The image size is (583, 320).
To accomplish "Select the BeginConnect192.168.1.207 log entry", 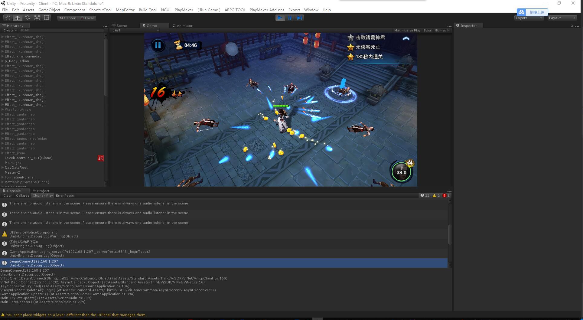I will 224,263.
